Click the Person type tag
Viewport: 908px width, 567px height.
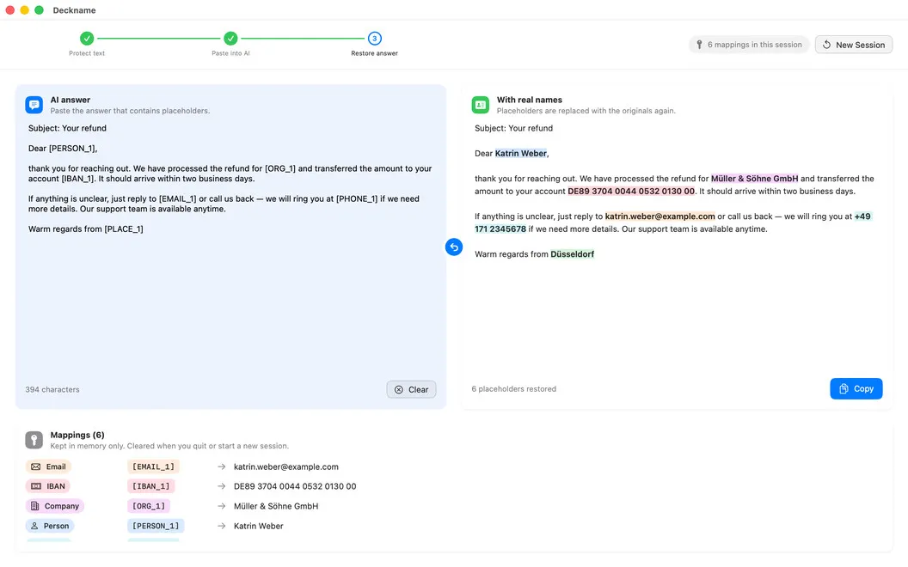tap(50, 526)
